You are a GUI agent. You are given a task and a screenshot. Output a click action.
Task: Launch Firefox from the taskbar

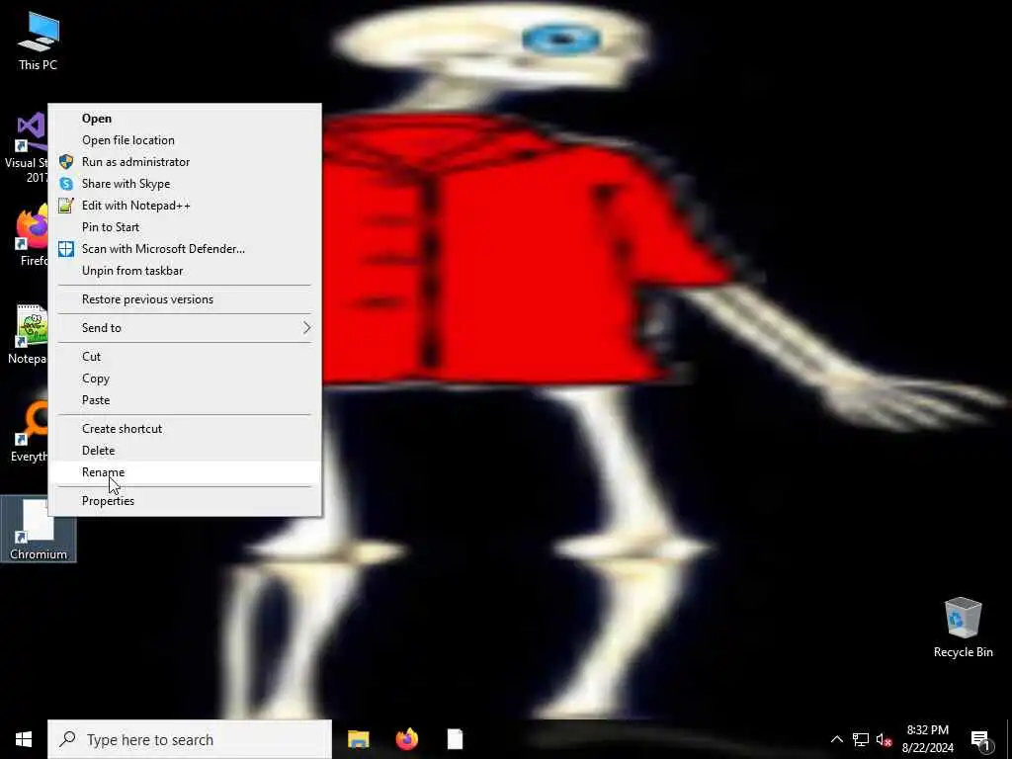tap(406, 739)
